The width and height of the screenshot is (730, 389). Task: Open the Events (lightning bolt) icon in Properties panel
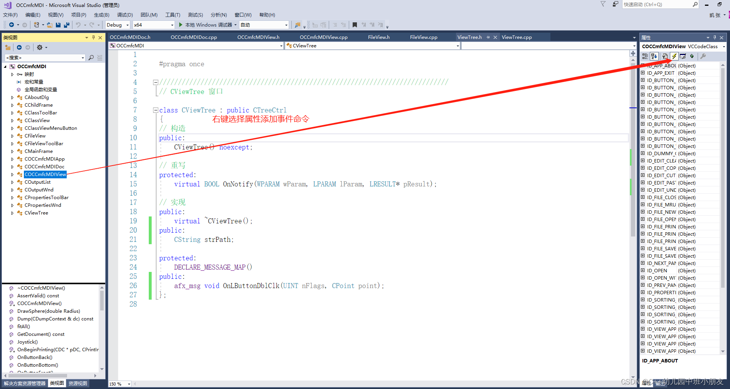674,56
